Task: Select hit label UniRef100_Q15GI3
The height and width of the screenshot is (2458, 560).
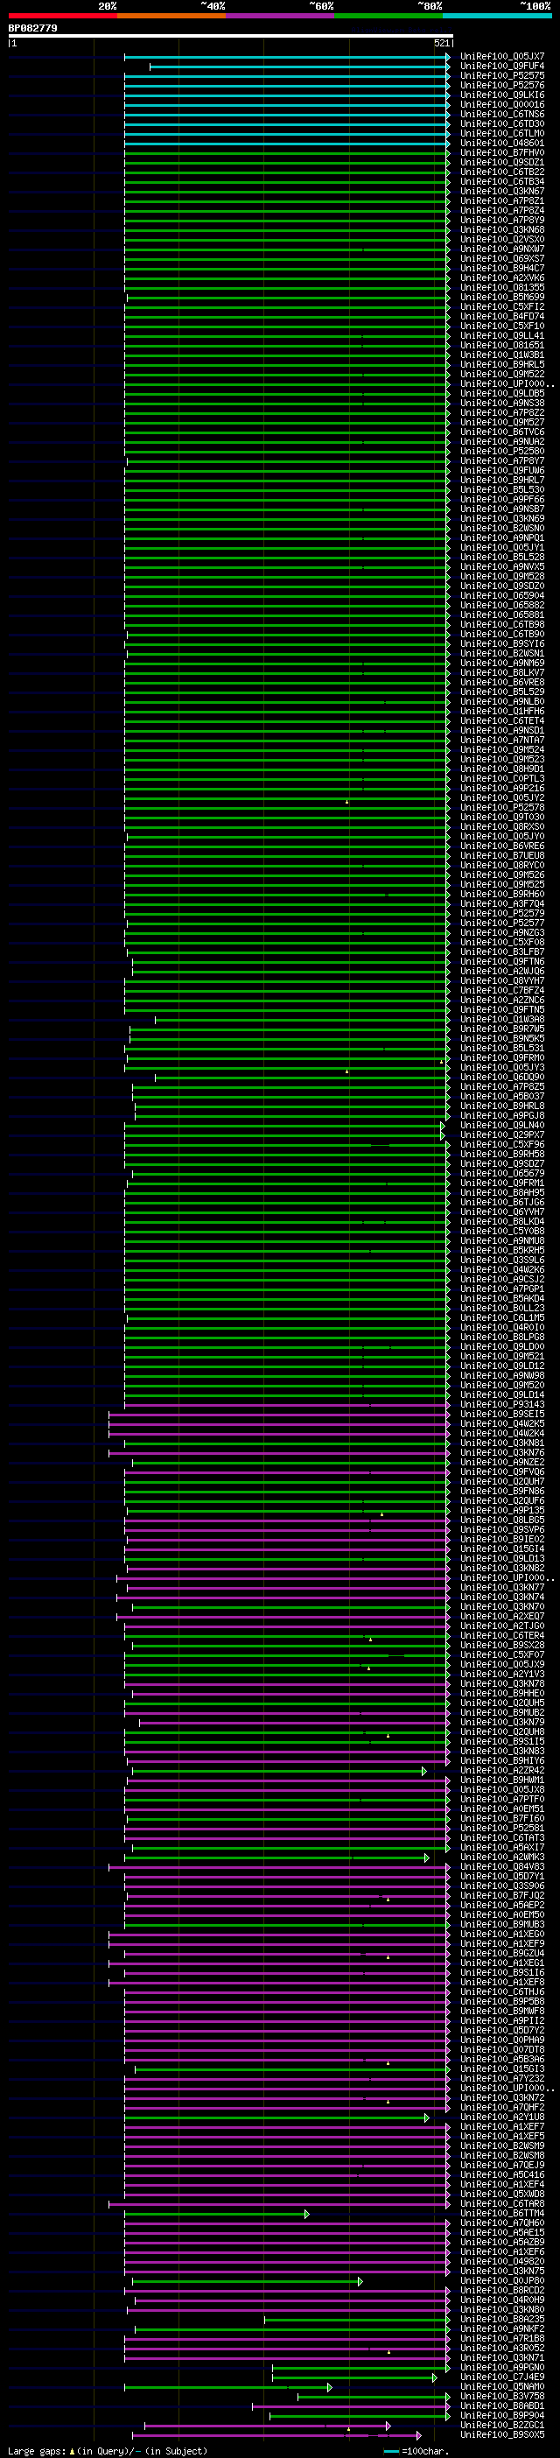Action: click(x=503, y=2068)
